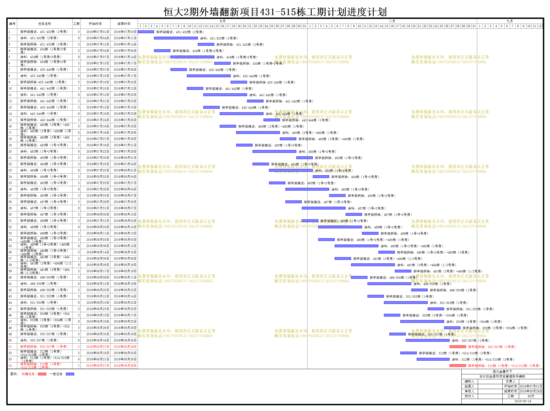The image size is (550, 411).
Task: Click row number 54 in 编号 column
Action: point(10,366)
